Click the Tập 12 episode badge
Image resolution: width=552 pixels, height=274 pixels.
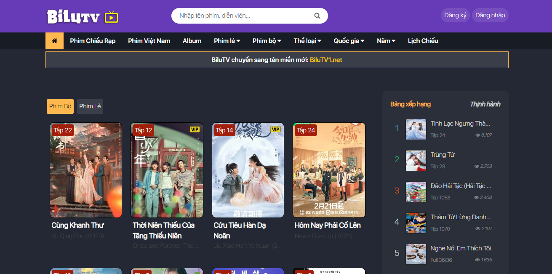(x=143, y=130)
